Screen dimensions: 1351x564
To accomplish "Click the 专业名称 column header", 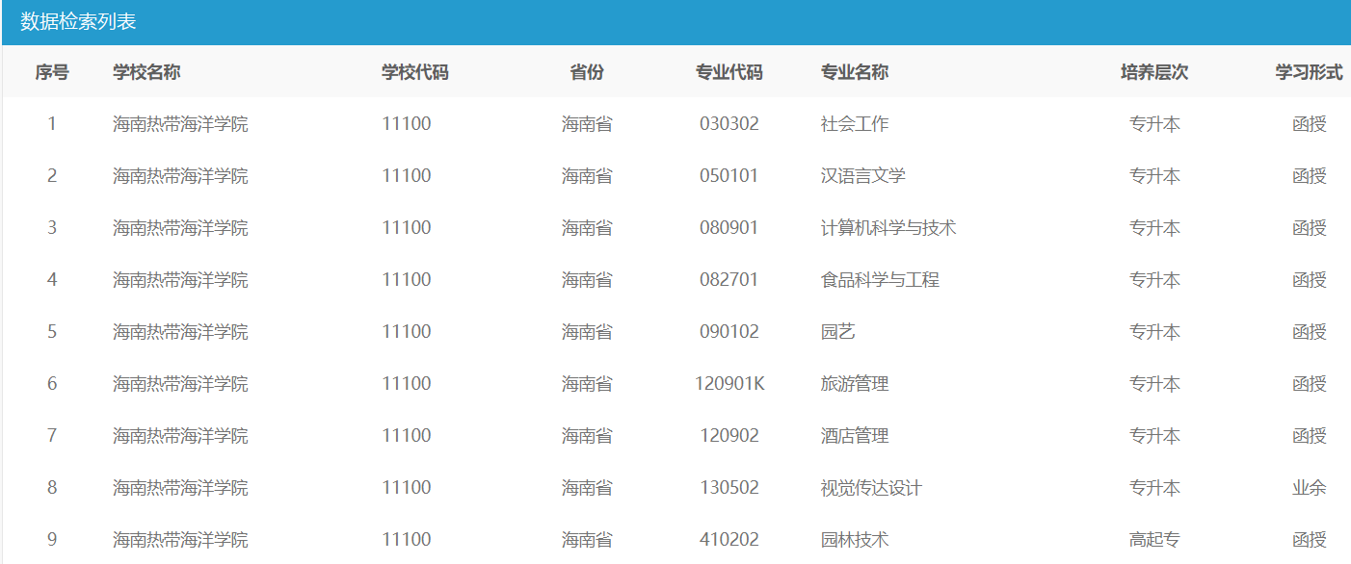I will [x=855, y=72].
